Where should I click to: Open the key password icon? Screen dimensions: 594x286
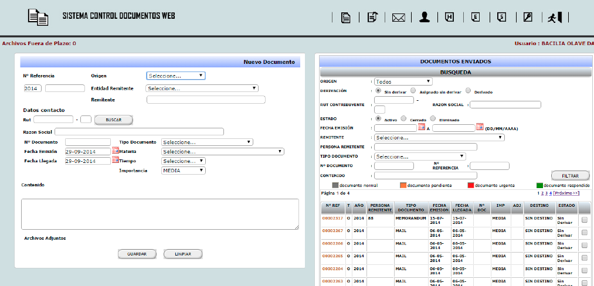528,17
